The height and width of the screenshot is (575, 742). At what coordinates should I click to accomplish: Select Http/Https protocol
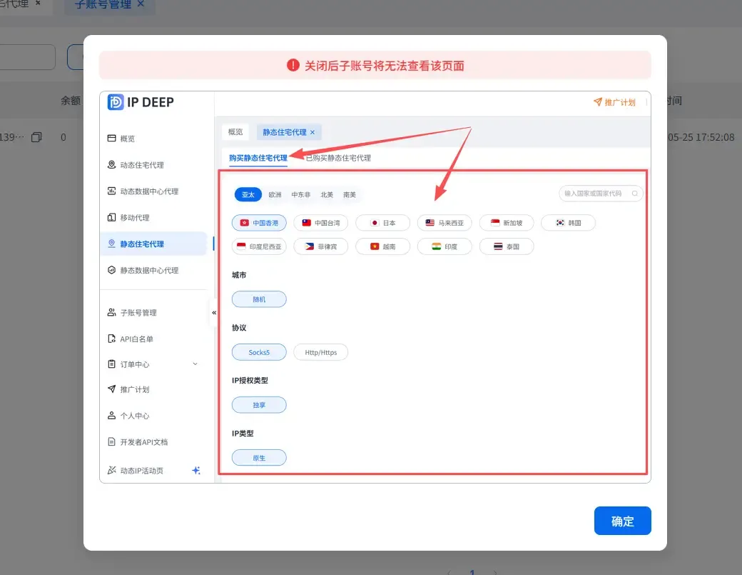(x=321, y=352)
